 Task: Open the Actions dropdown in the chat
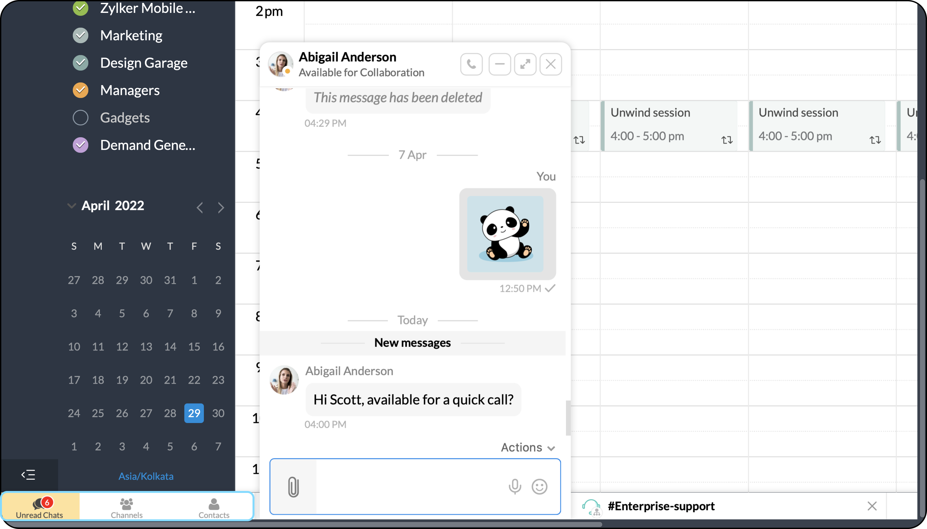527,447
